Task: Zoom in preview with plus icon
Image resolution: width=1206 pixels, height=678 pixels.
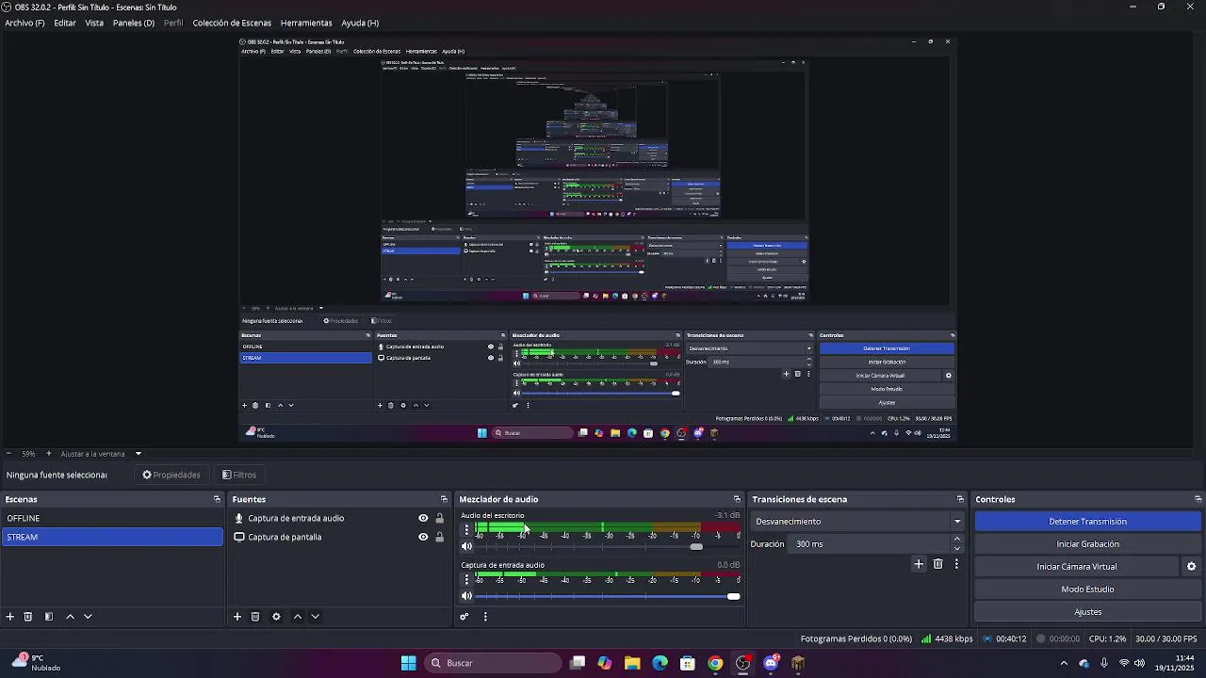Action: click(49, 454)
